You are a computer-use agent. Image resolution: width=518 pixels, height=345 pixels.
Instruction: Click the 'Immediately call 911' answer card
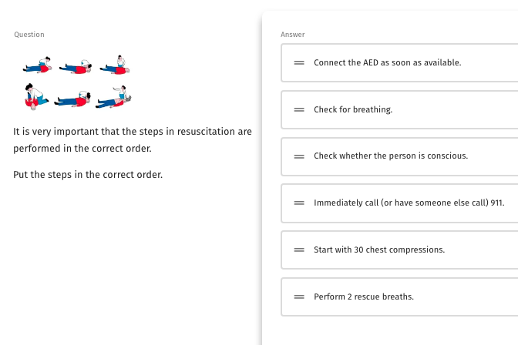(x=399, y=203)
